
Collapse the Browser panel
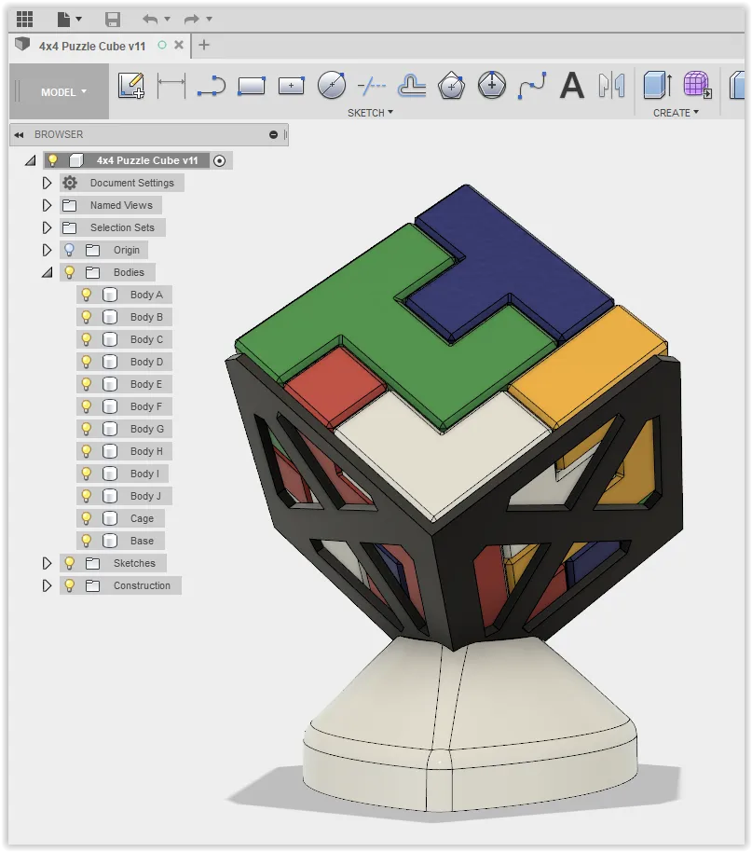pos(21,133)
